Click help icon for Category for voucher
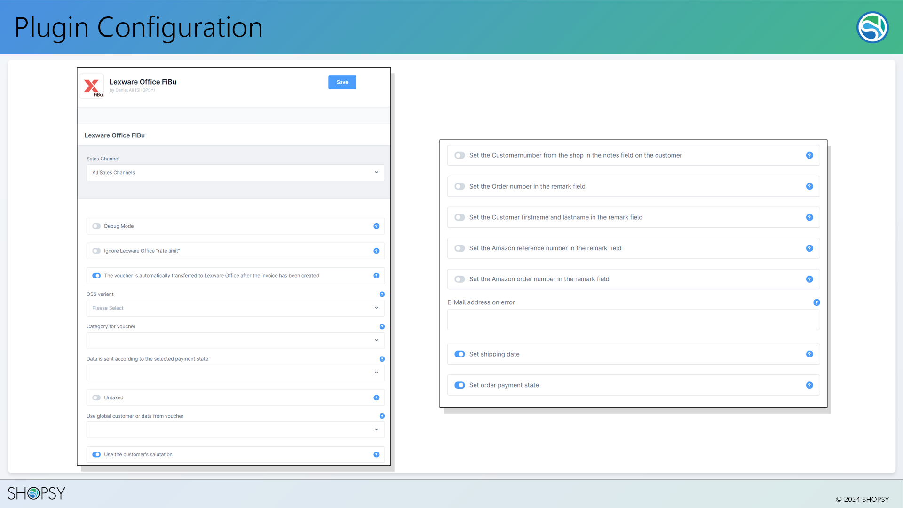 [382, 327]
